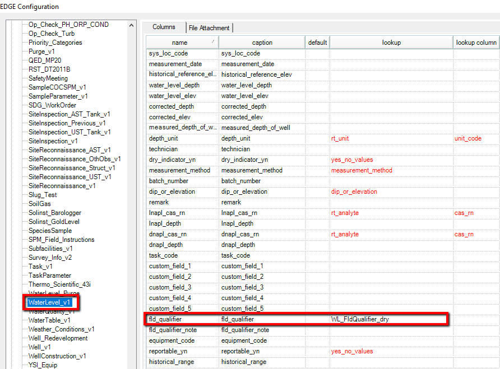The width and height of the screenshot is (500, 369).
Task: Select WaterLevel_v1 in the tree
Action: [50, 302]
